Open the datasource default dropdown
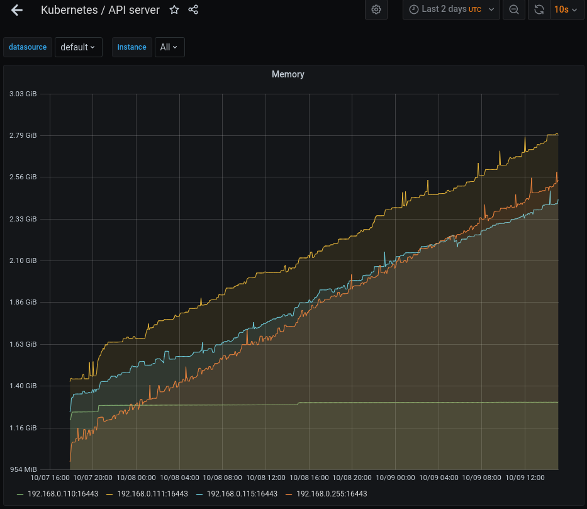 click(78, 47)
